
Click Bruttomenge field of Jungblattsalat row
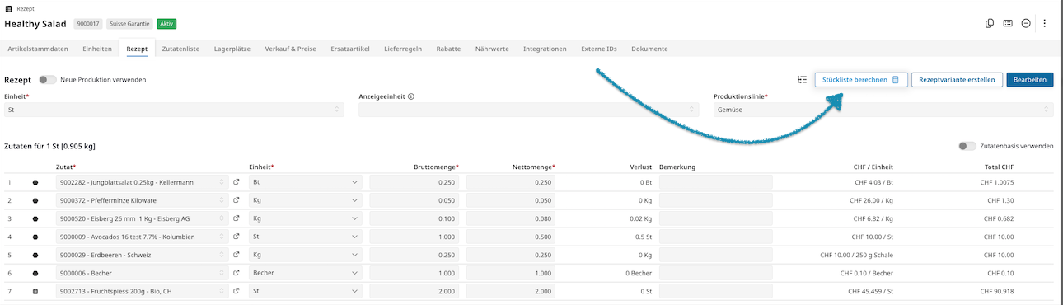tap(414, 182)
